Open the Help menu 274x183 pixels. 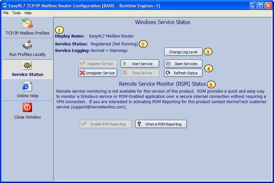pyautogui.click(x=28, y=13)
